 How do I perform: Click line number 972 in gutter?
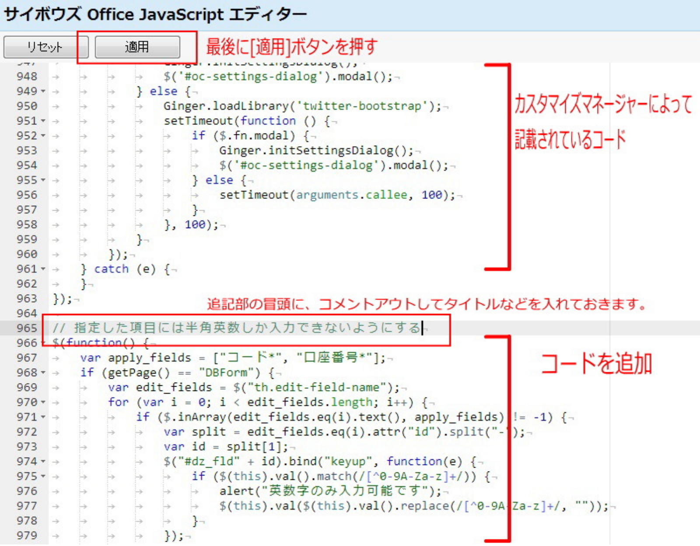(x=27, y=432)
